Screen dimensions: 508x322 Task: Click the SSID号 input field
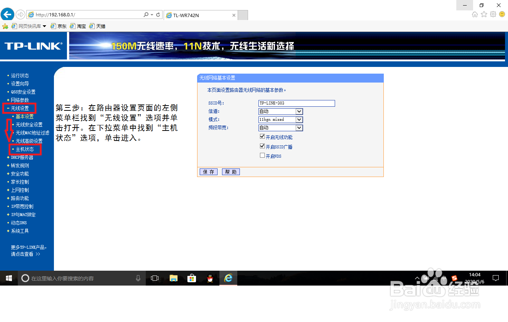click(296, 103)
